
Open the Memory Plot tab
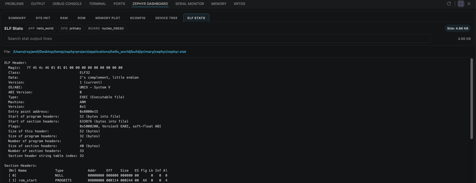pos(108,18)
